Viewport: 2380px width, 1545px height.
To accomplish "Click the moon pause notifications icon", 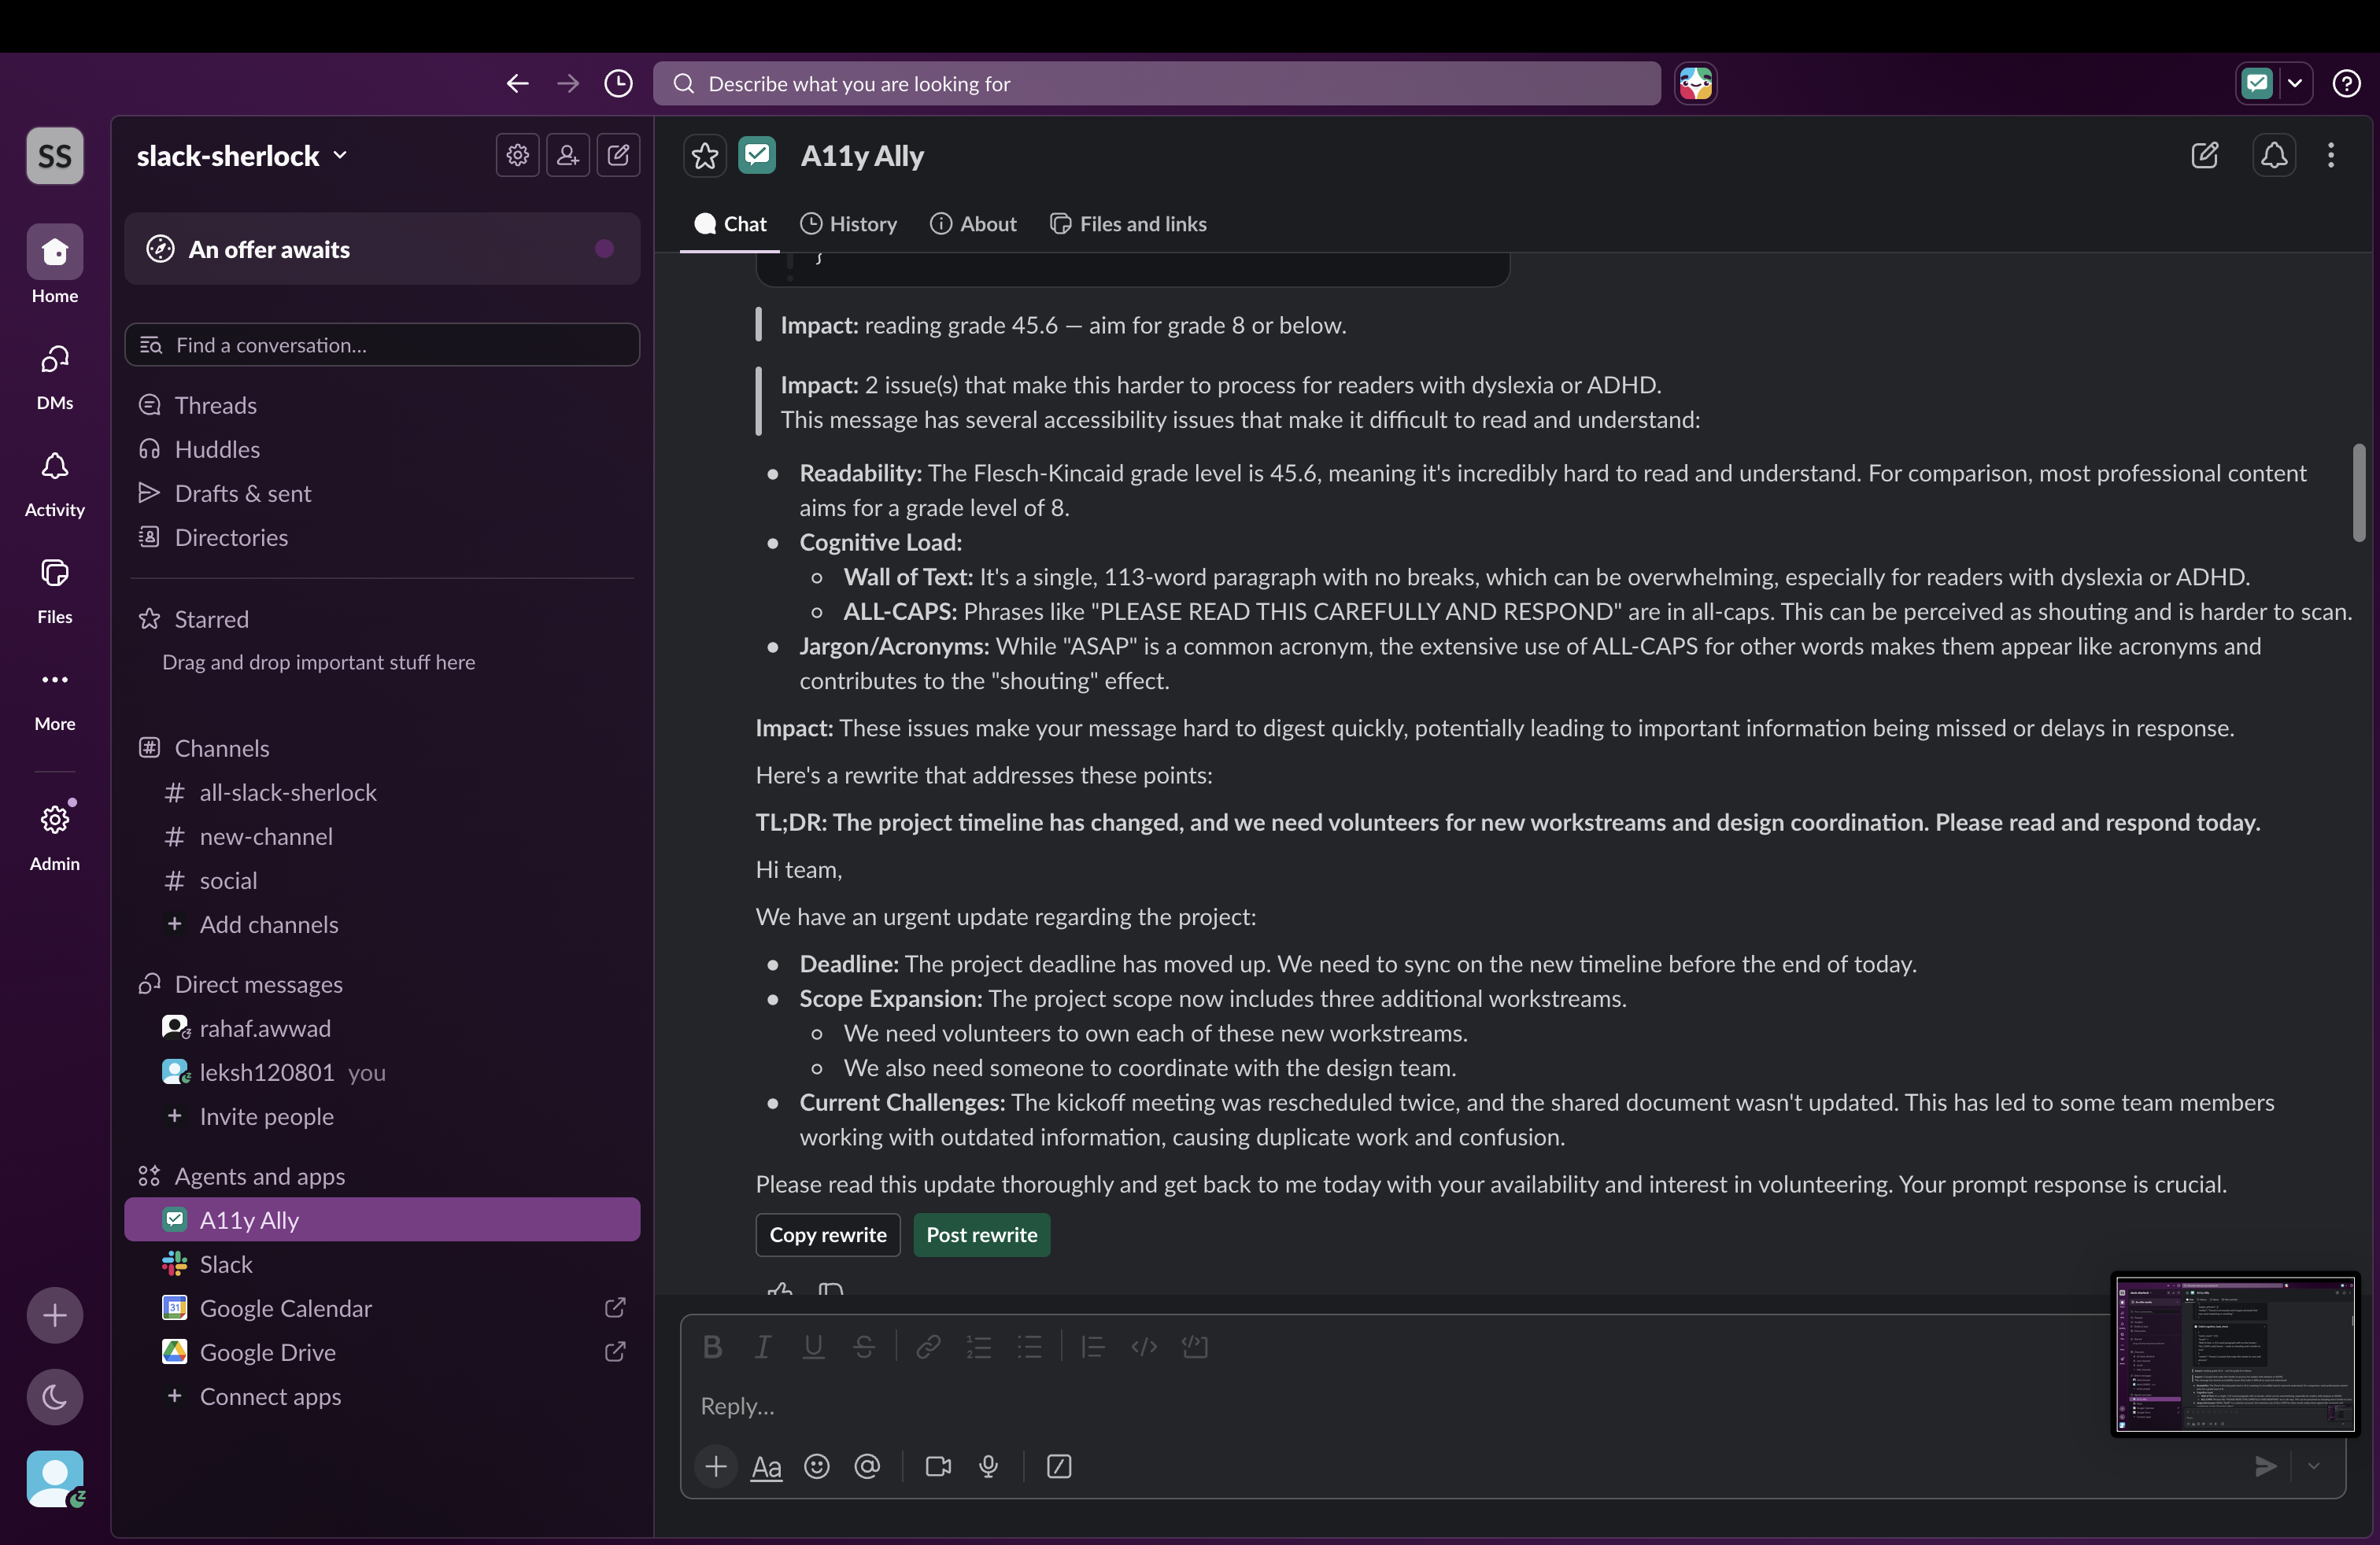I will point(55,1396).
